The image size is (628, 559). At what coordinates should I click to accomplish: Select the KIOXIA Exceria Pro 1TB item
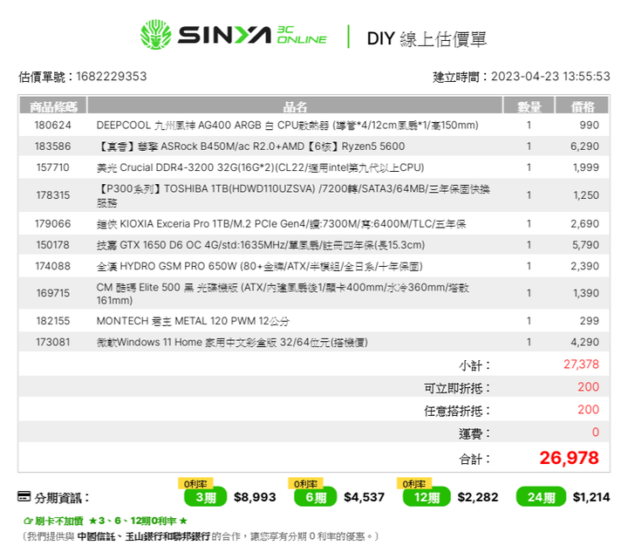[281, 224]
